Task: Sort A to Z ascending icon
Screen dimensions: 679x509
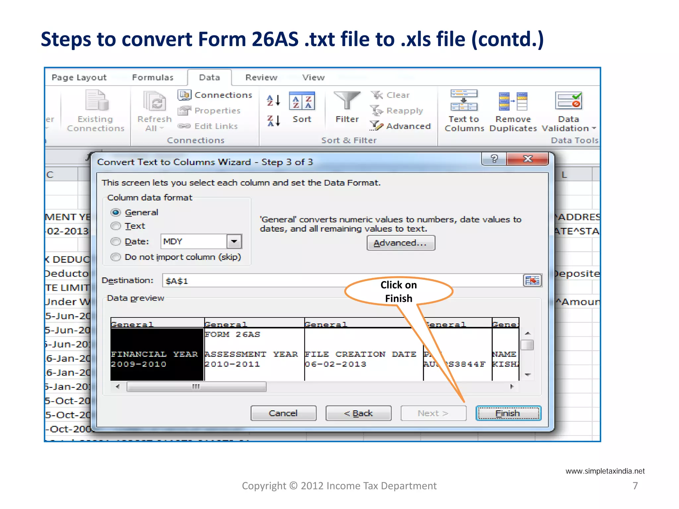Action: (274, 100)
